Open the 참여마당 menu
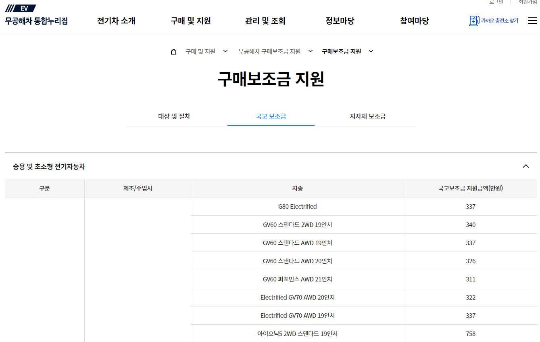This screenshot has height=342, width=540. click(x=414, y=21)
